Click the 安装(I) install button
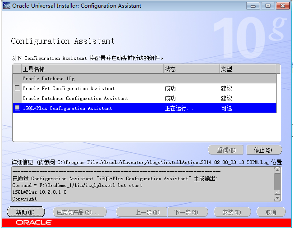293x228 pixels. click(x=232, y=212)
